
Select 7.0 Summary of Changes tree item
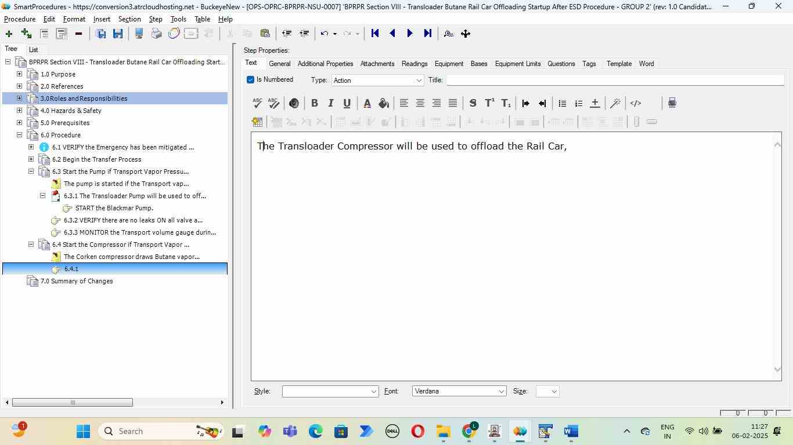point(77,281)
